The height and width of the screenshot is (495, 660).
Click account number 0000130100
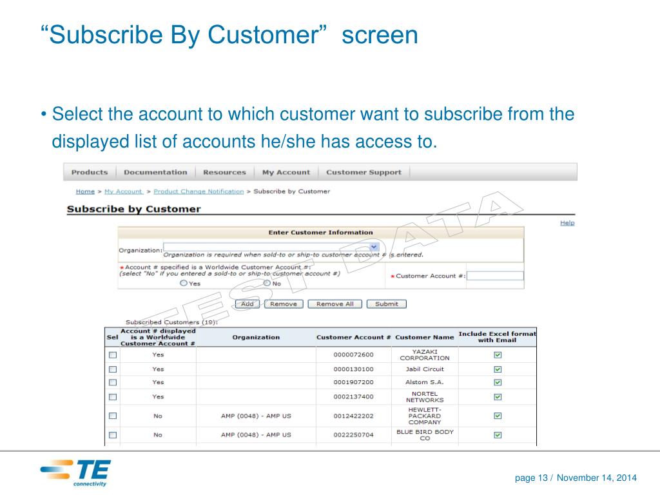(x=354, y=369)
